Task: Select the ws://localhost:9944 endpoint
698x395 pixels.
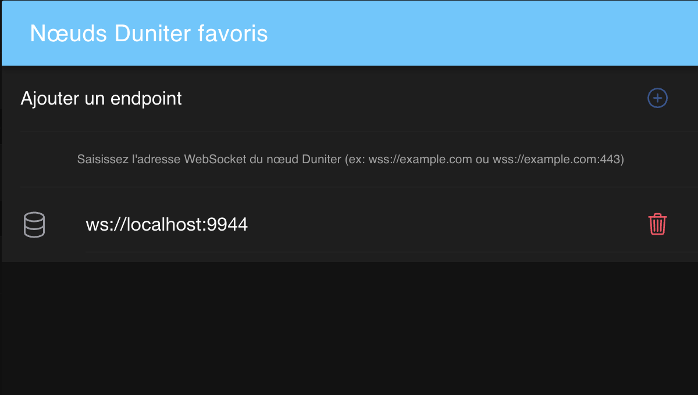Action: (349, 224)
